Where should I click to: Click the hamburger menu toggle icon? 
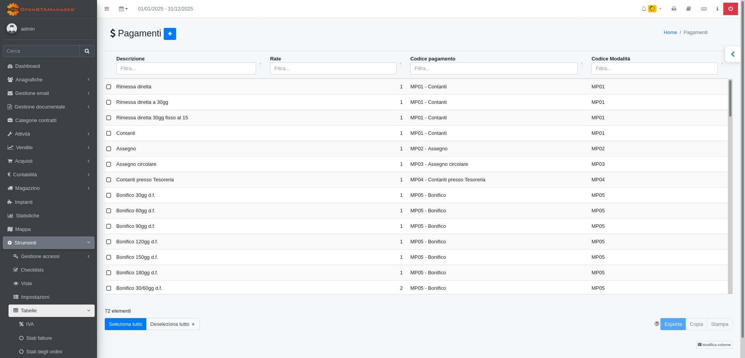coord(107,9)
